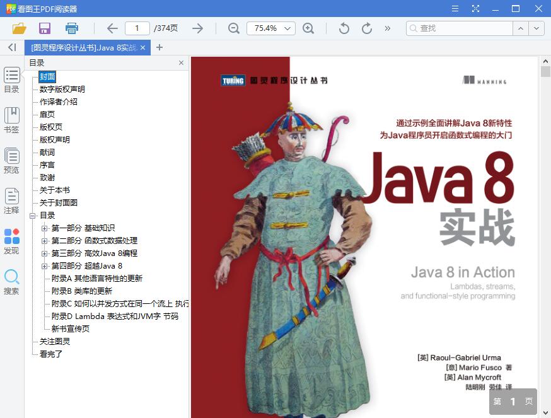Expand 第四部分 超越Java 8 node
Image resolution: width=551 pixels, height=418 pixels.
[x=44, y=266]
